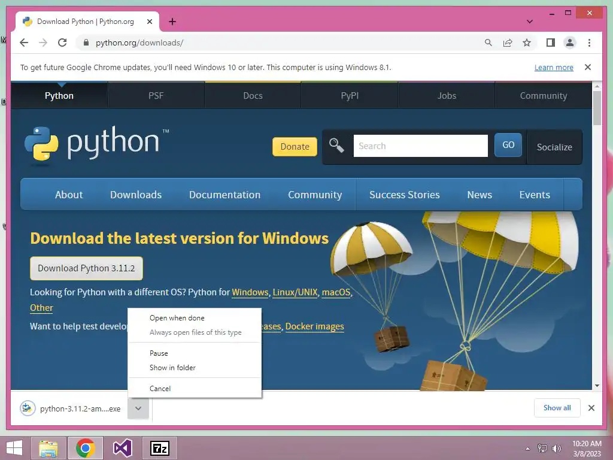613x460 pixels.
Task: Close the downloads bar
Action: point(591,408)
